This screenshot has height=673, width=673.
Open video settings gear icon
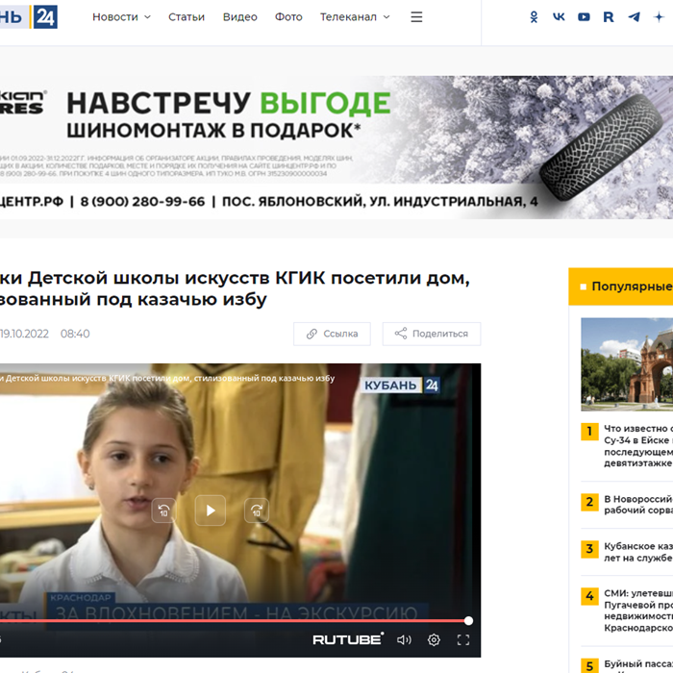[x=434, y=640]
